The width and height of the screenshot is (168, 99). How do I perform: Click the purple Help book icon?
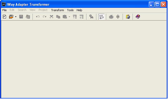tap(138, 17)
